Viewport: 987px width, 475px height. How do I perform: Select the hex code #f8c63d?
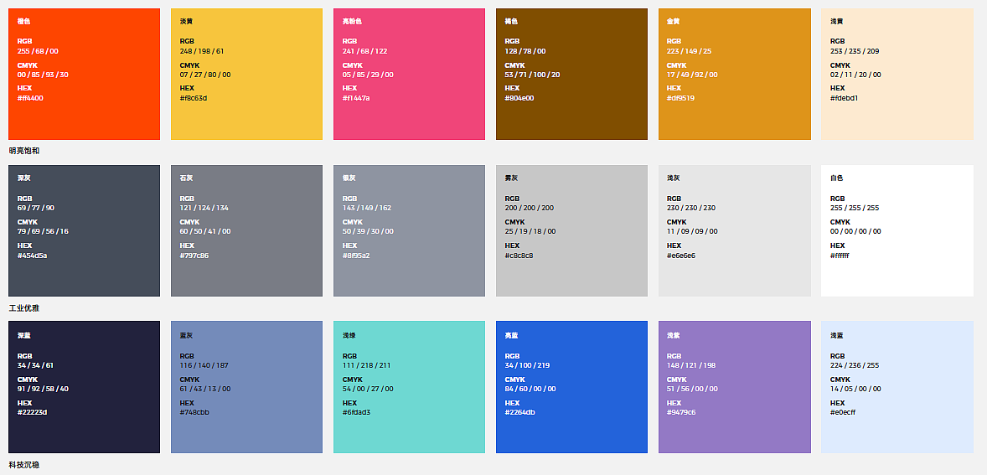[194, 98]
